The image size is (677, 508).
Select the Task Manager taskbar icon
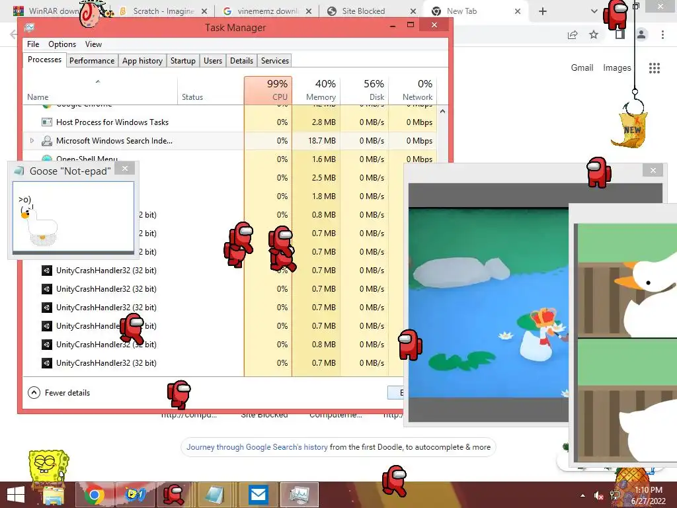299,495
